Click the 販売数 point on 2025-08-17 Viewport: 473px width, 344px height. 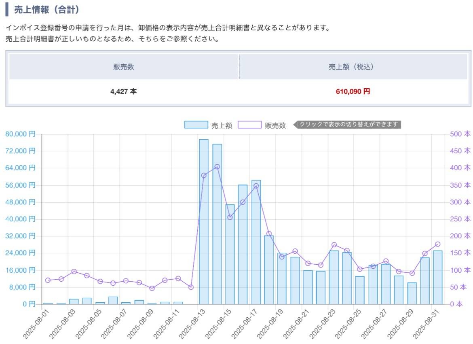pos(256,186)
